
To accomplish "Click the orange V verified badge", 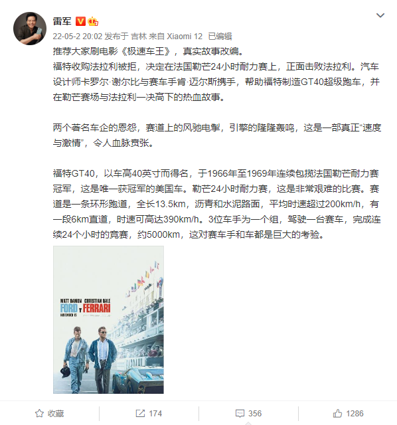I will (x=80, y=21).
